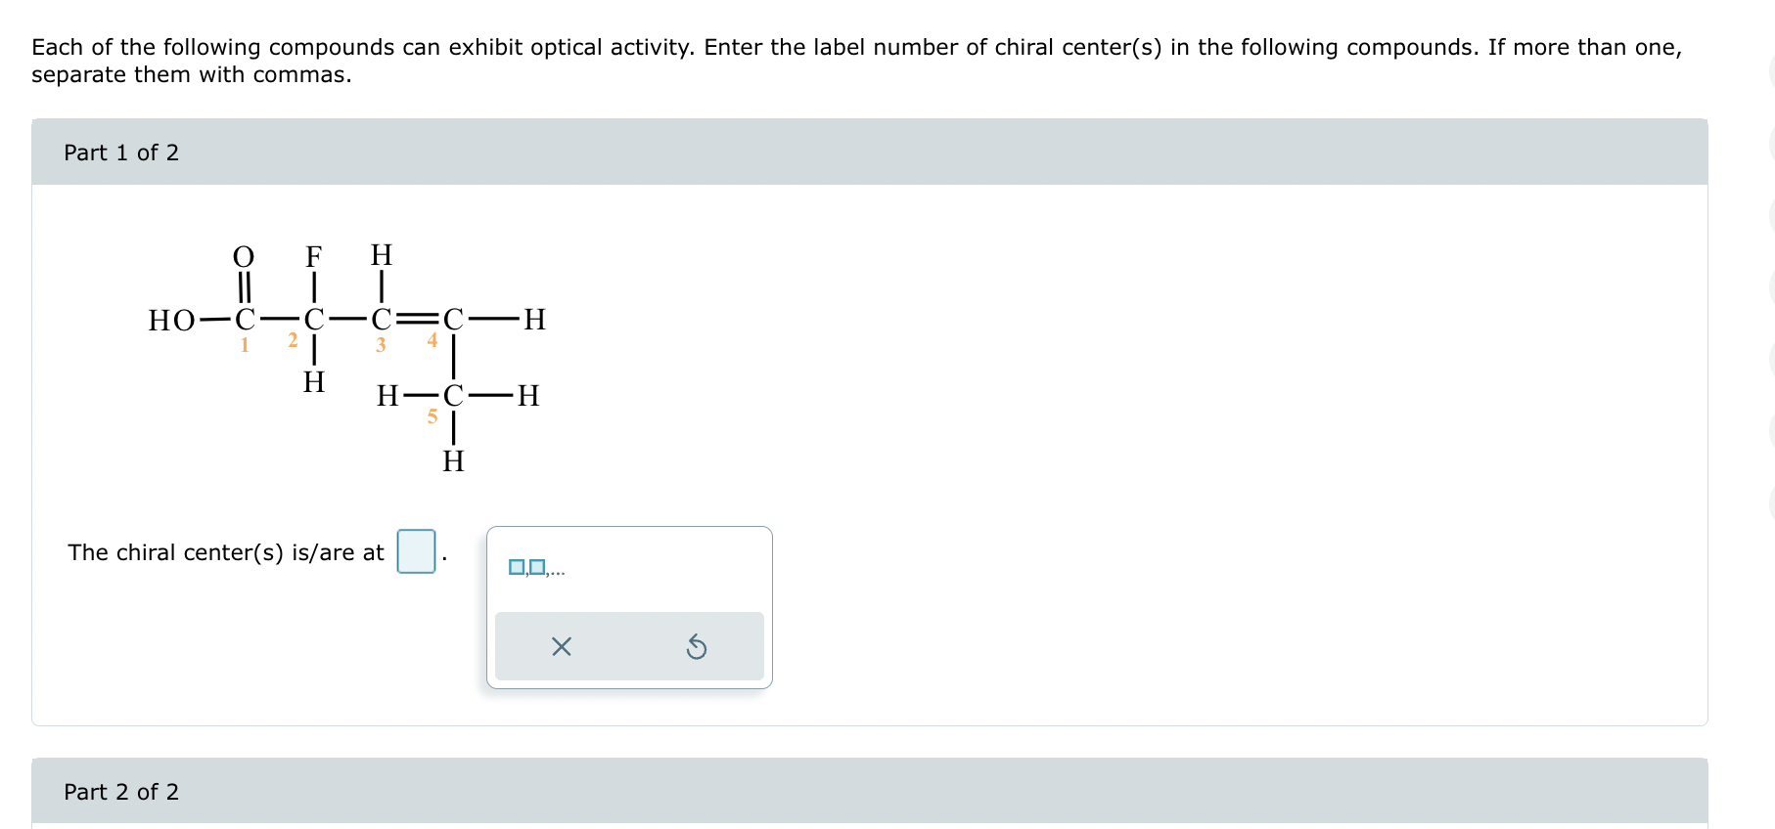Click the circular undo/reset icon
Image resolution: width=1775 pixels, height=829 pixels.
(698, 646)
